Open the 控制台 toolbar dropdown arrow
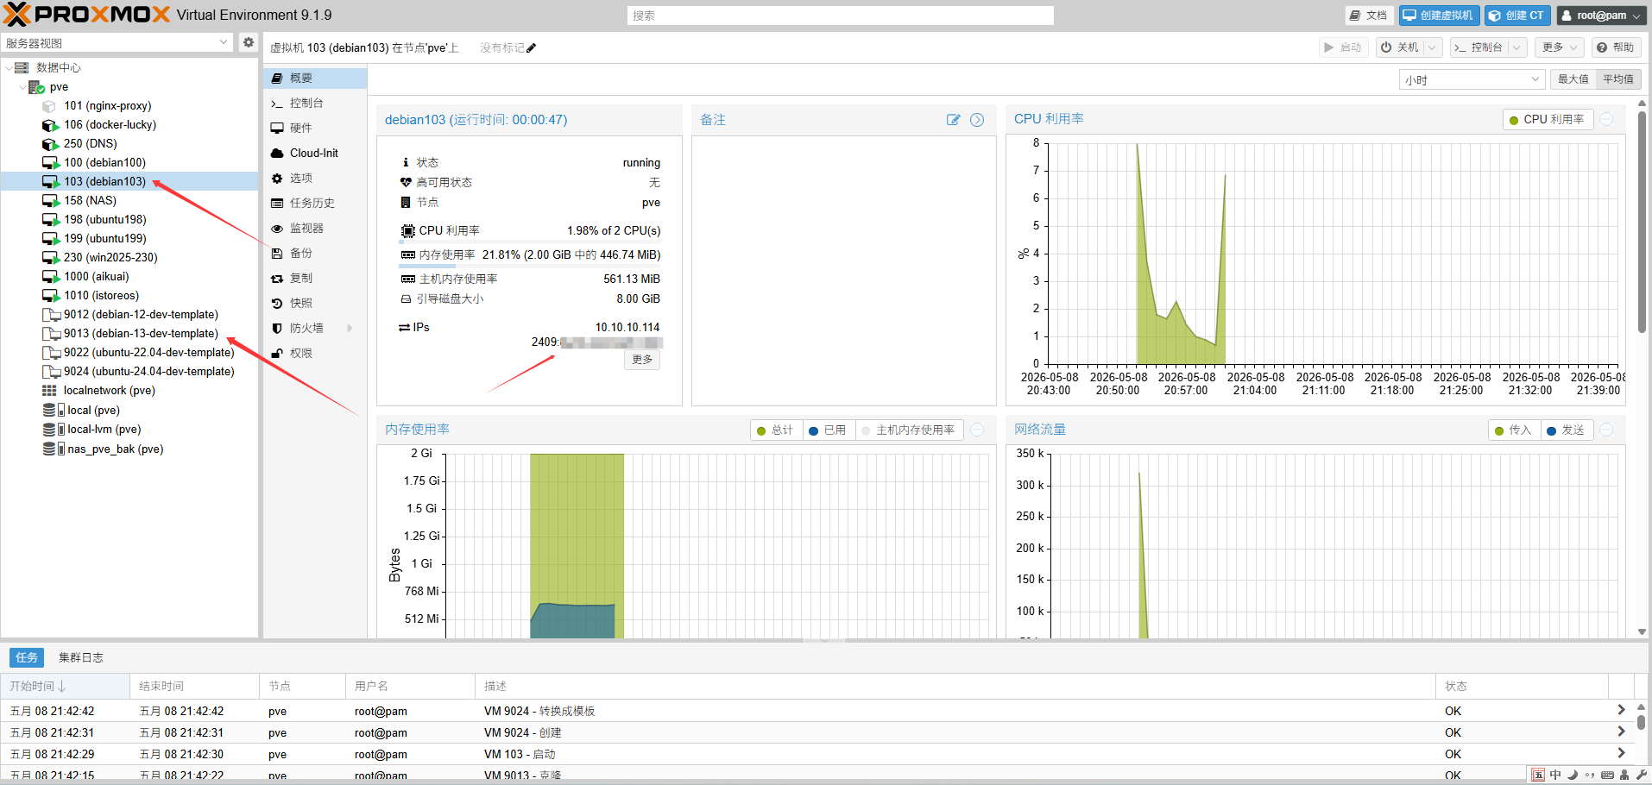 click(1516, 47)
